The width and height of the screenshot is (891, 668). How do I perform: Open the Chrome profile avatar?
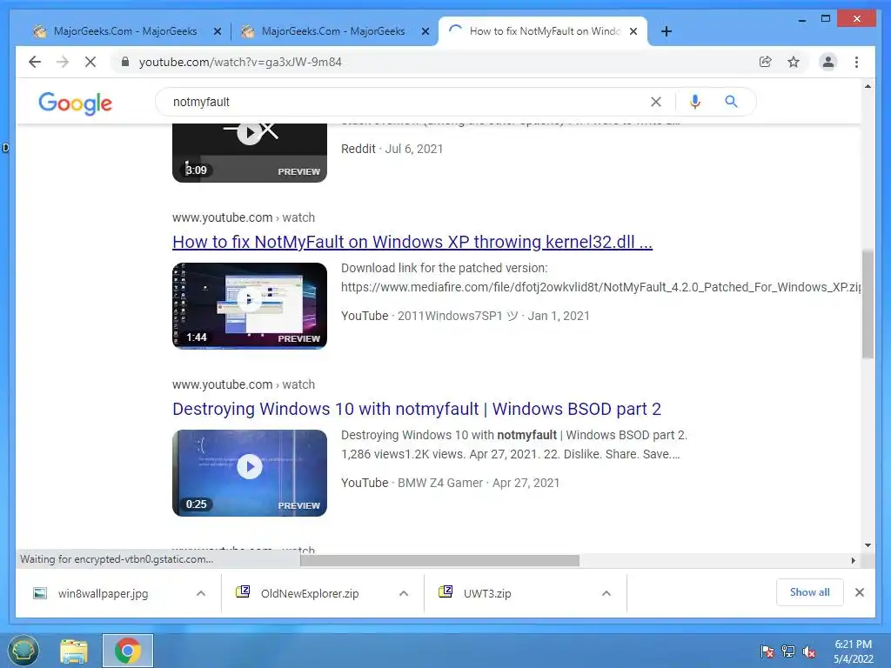(x=828, y=62)
